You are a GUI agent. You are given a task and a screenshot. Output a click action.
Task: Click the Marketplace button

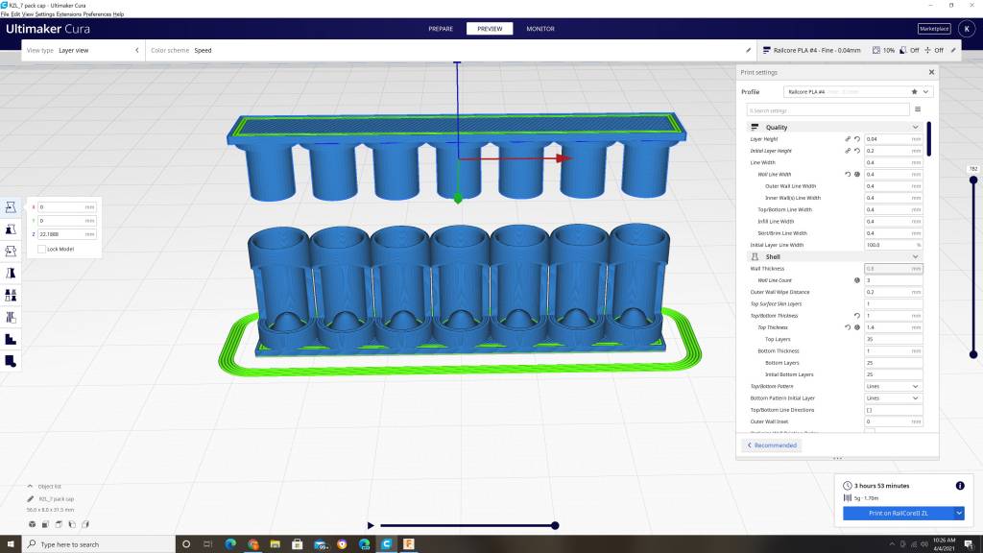coord(933,29)
